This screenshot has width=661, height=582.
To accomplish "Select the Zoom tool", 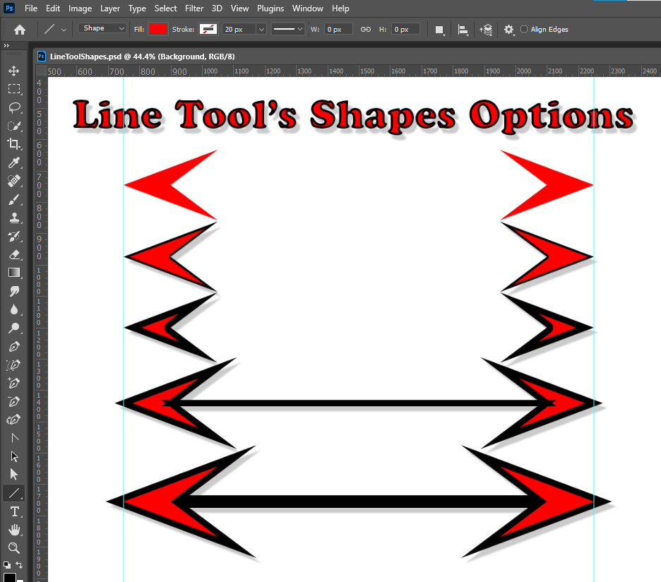I will (x=14, y=548).
